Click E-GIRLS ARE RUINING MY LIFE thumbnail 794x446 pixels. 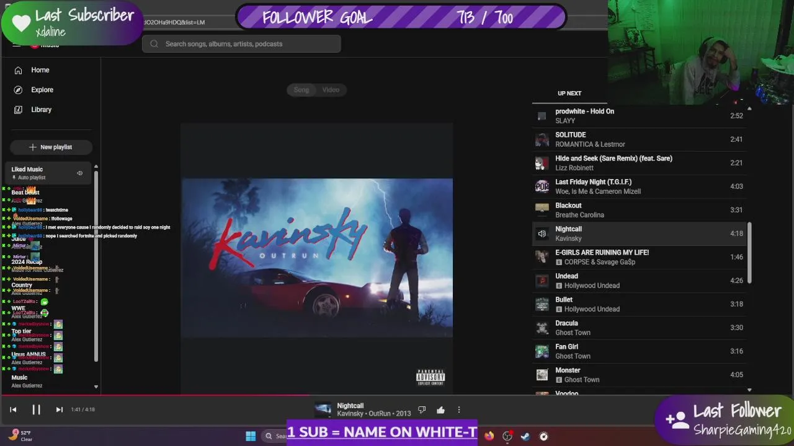coord(542,257)
